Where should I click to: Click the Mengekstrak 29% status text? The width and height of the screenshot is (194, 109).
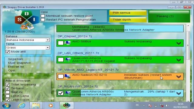pos(149,93)
